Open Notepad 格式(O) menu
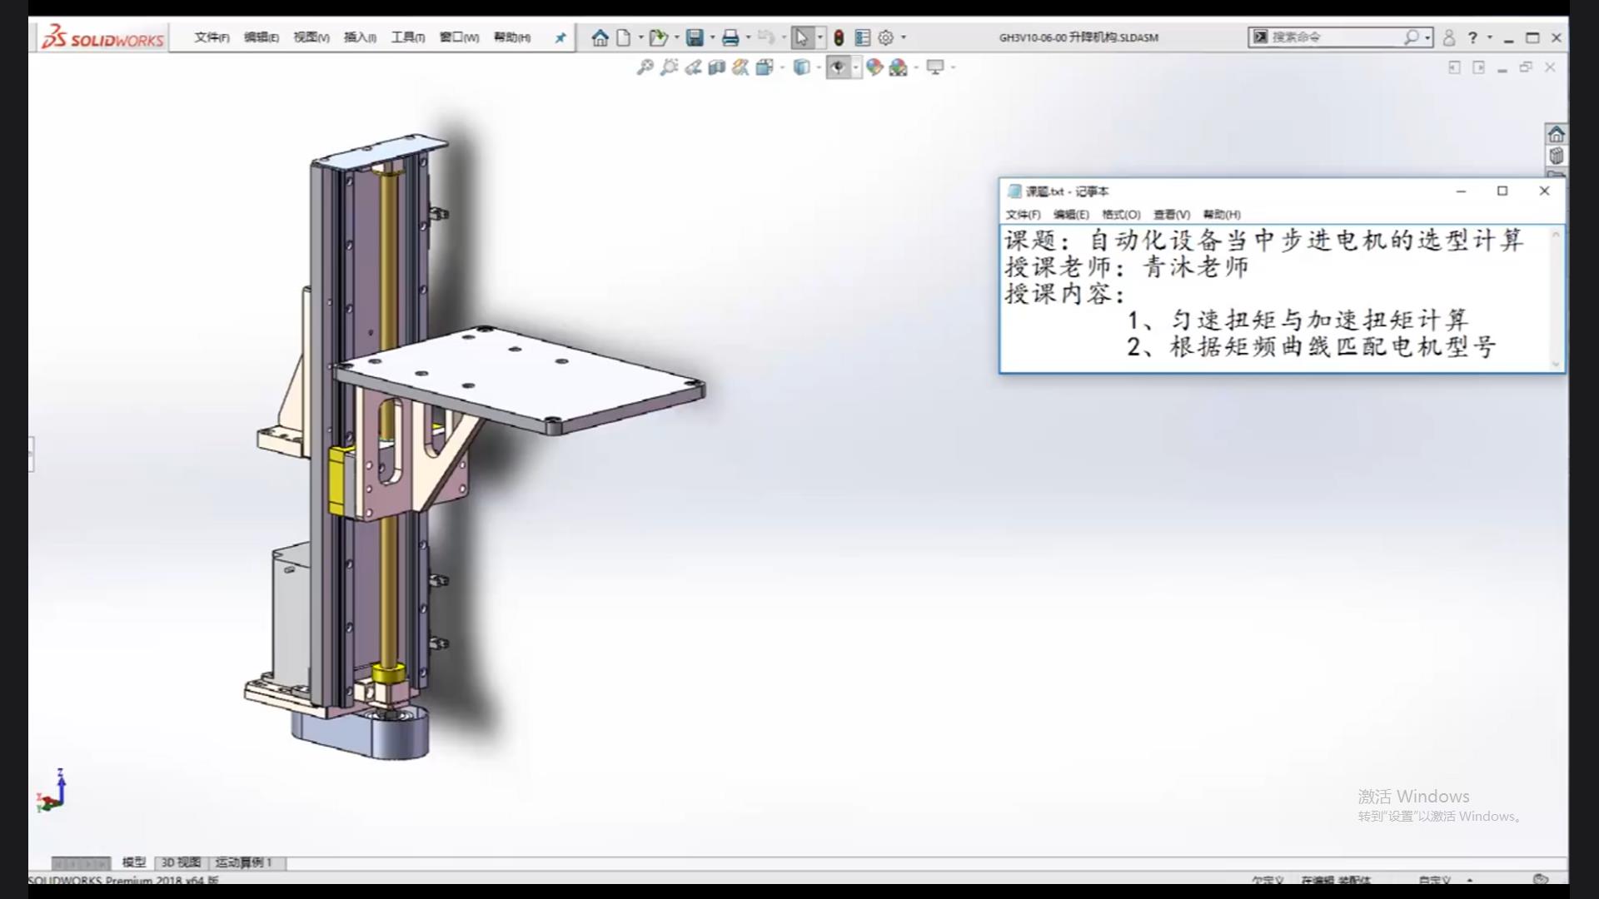This screenshot has height=899, width=1599. coord(1121,215)
